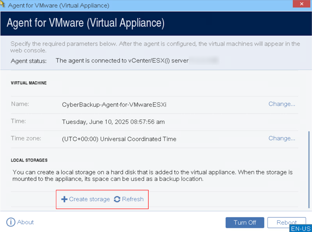
Task: Click the 'Name:' field label
Action: [20, 104]
